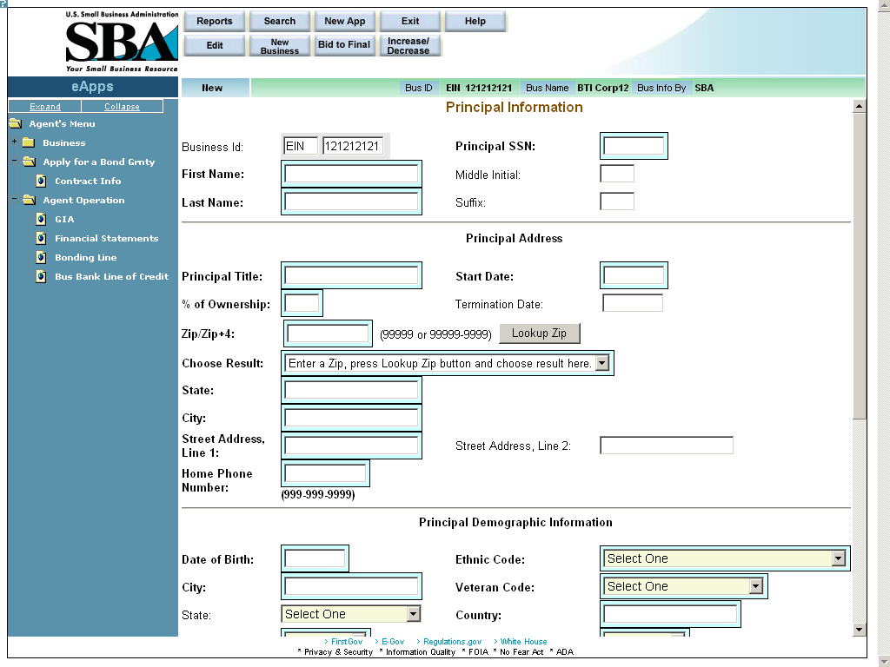Click the Principal SSN input field
This screenshot has width=890, height=667.
634,146
